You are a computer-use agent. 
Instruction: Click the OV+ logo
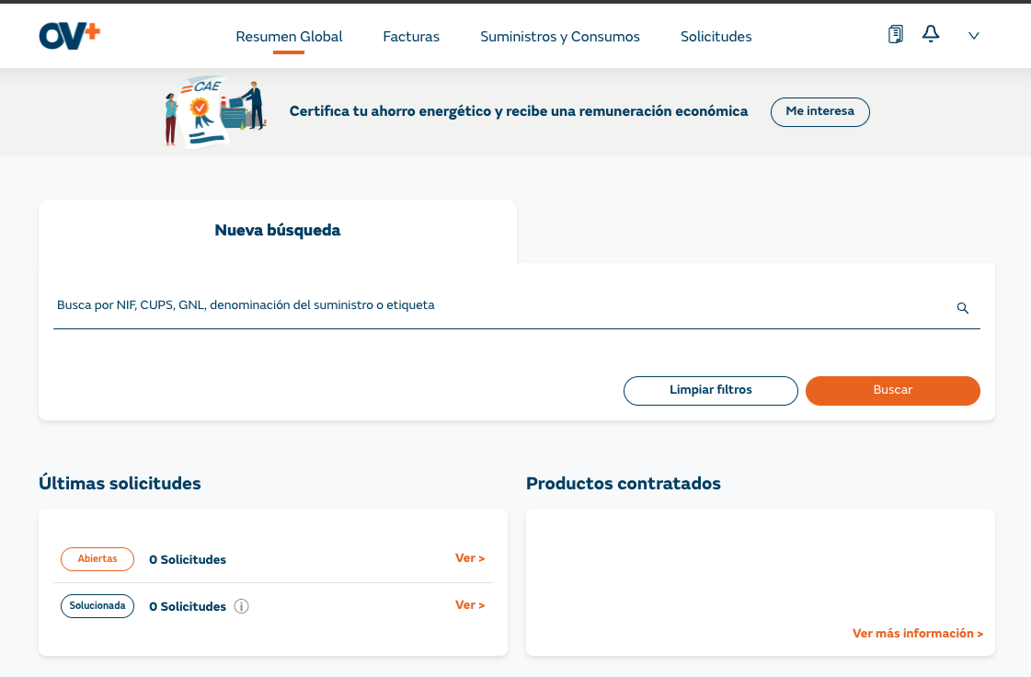pos(70,36)
